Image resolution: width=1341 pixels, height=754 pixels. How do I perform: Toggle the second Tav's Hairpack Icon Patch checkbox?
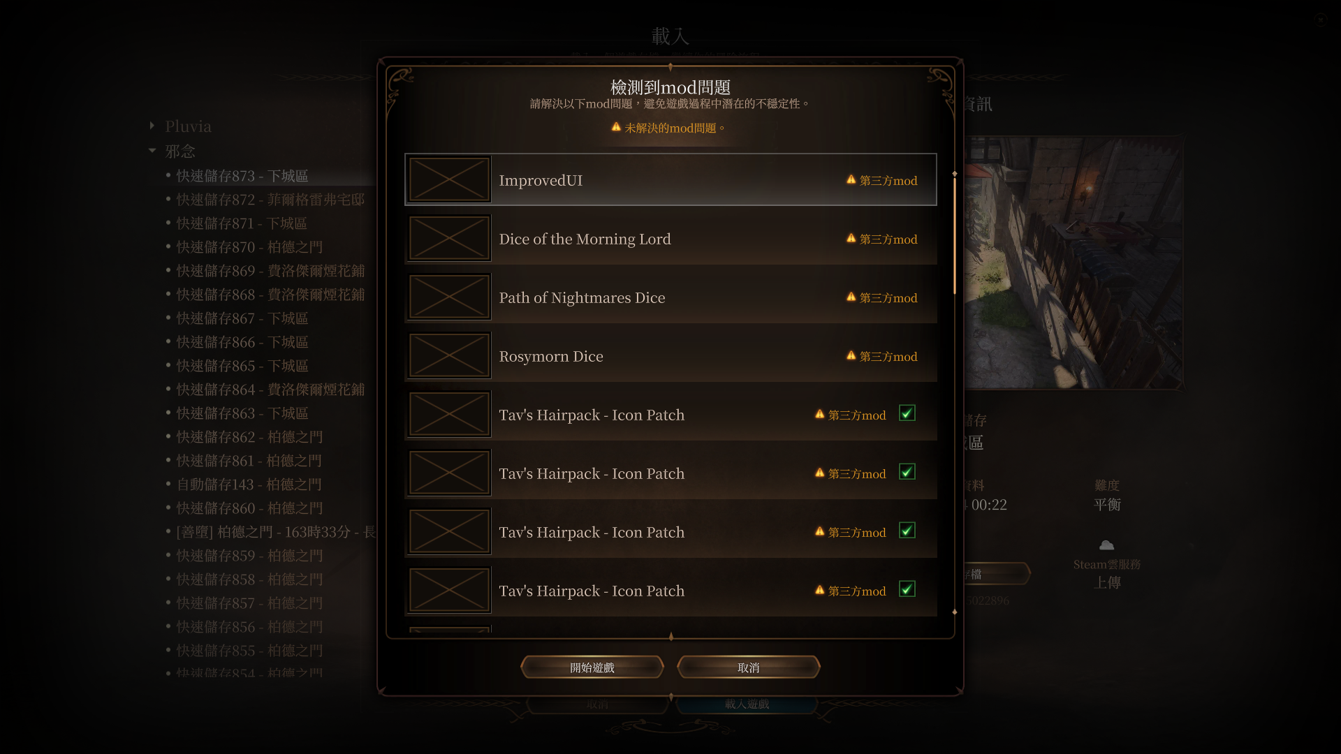(907, 472)
